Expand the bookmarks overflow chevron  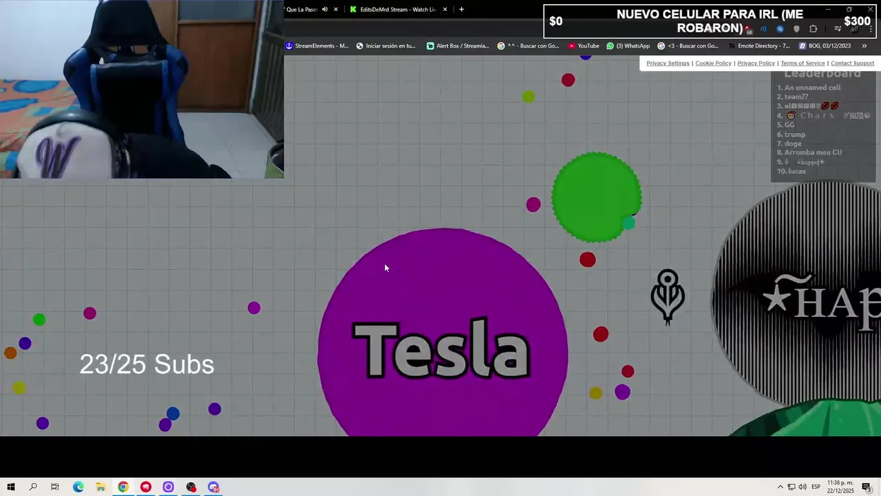pyautogui.click(x=864, y=46)
